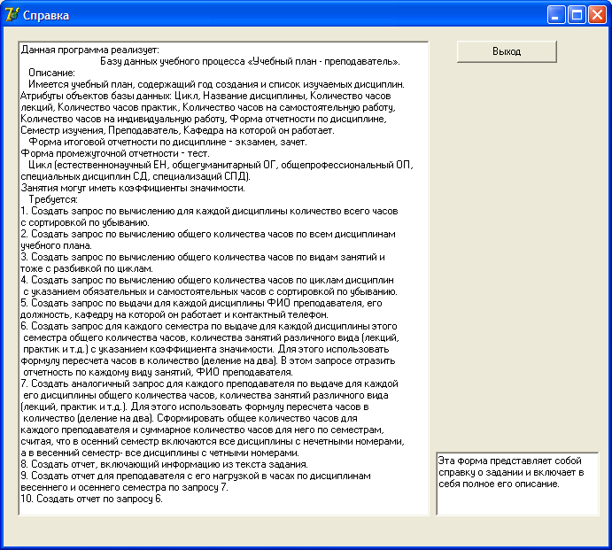Click line starting '8. Создать отчет, включающий'
This screenshot has height=550, width=612.
[x=165, y=464]
